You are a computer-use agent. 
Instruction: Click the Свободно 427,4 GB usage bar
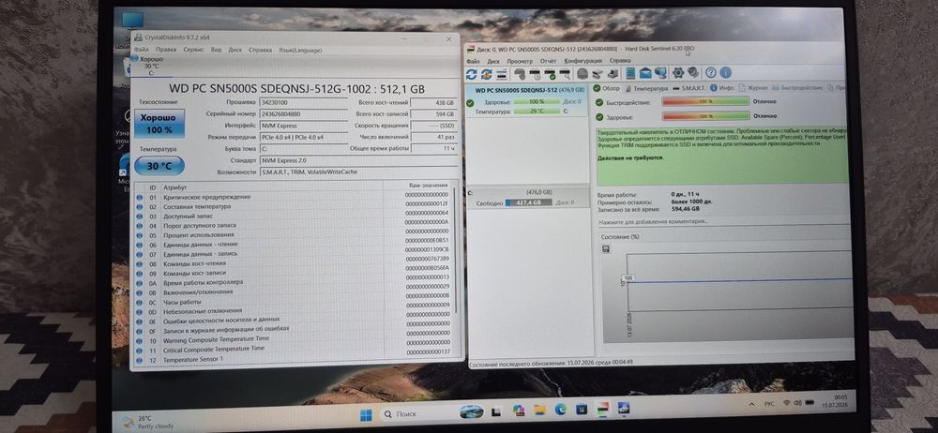point(529,202)
